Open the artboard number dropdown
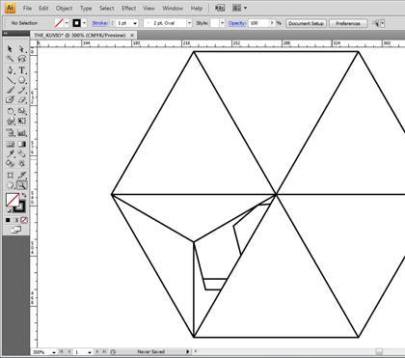This screenshot has height=358, width=405. [x=90, y=352]
